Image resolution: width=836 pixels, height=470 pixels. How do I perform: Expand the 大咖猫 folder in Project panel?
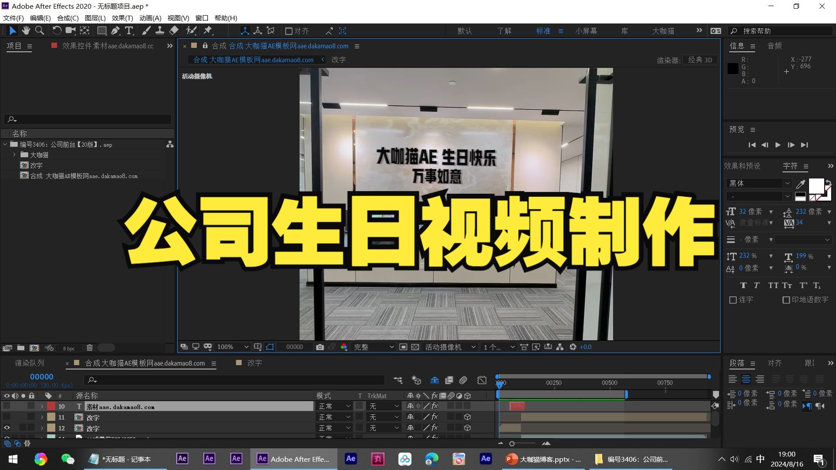click(x=13, y=154)
